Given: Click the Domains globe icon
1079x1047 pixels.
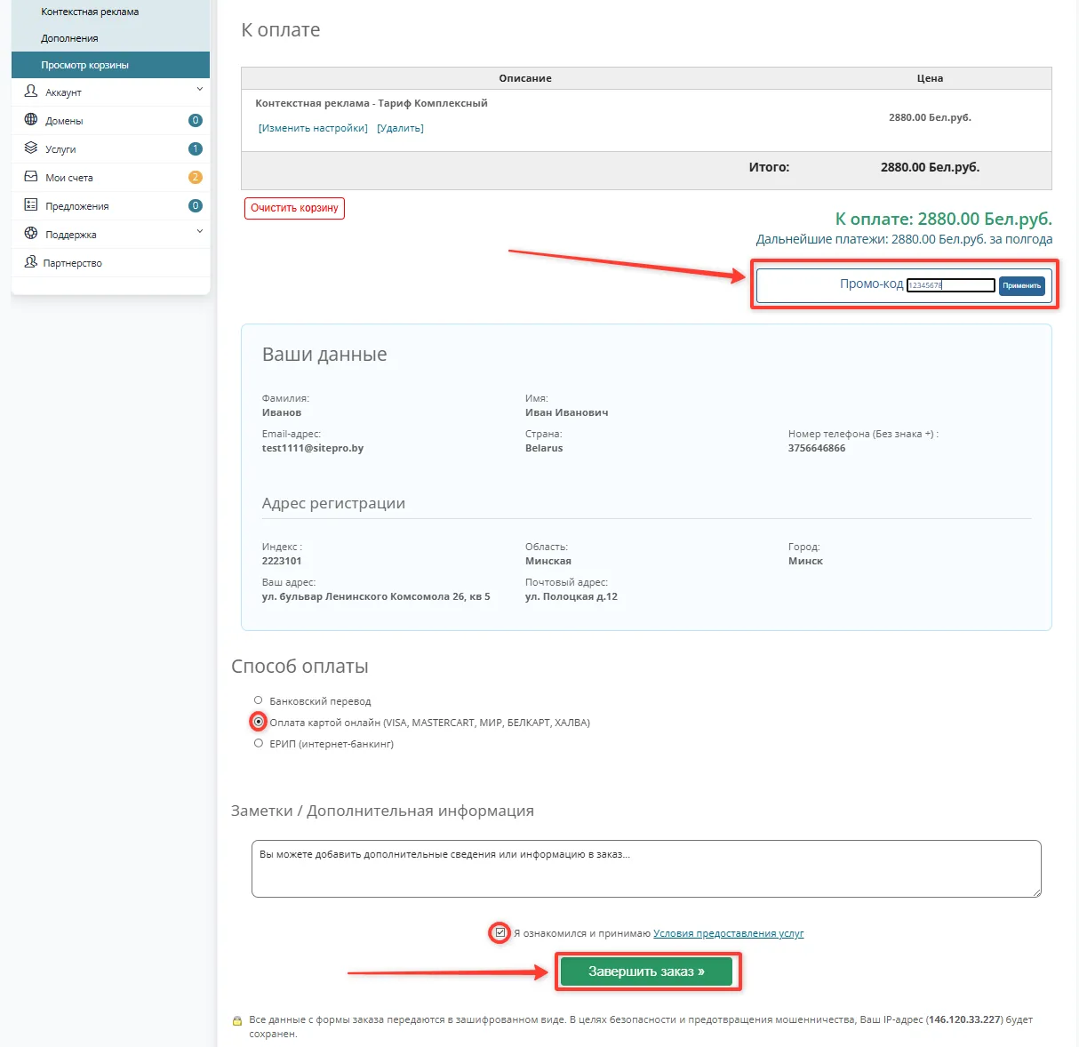Looking at the screenshot, I should point(31,120).
